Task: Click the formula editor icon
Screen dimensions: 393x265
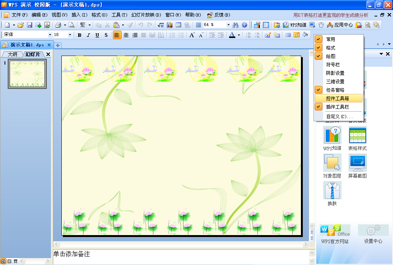Action: tap(161, 25)
